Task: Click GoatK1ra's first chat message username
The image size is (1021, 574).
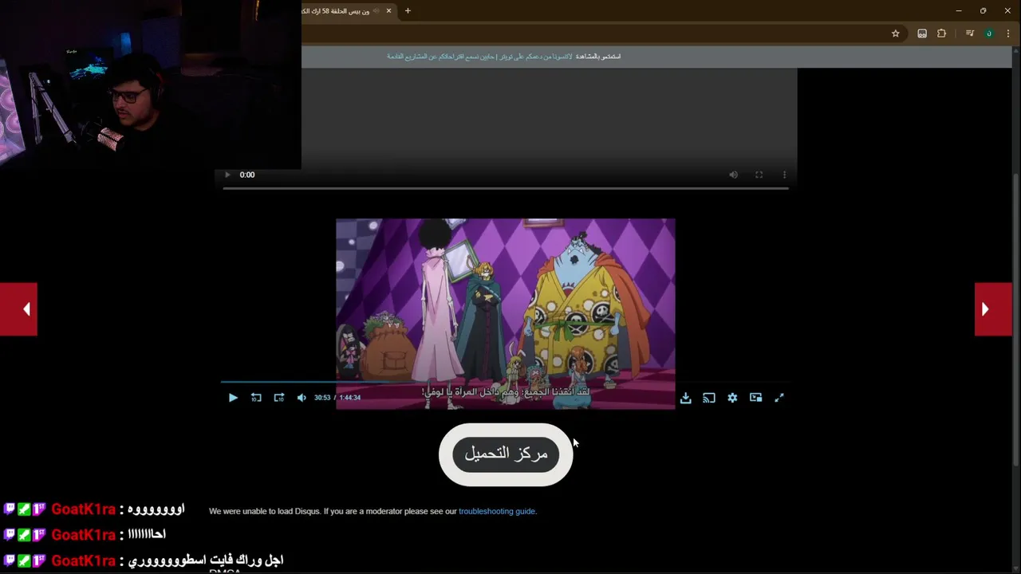Action: point(84,509)
